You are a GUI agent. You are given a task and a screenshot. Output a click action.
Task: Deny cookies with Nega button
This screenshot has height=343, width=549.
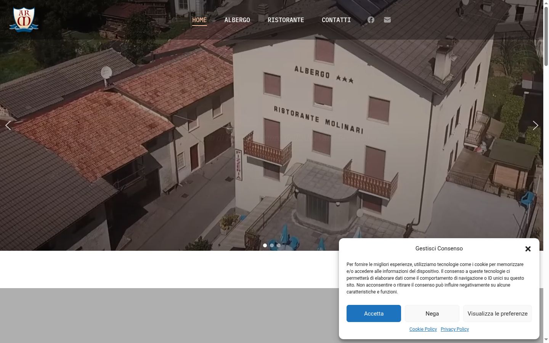(432, 313)
